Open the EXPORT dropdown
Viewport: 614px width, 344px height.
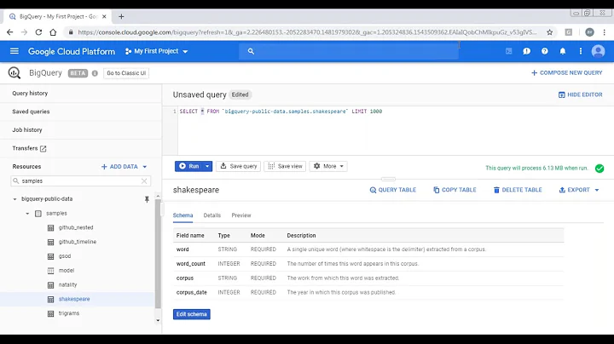tap(579, 190)
